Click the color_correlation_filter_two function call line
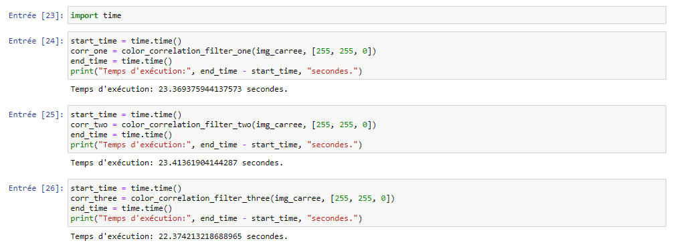673x245 pixels. [223, 125]
